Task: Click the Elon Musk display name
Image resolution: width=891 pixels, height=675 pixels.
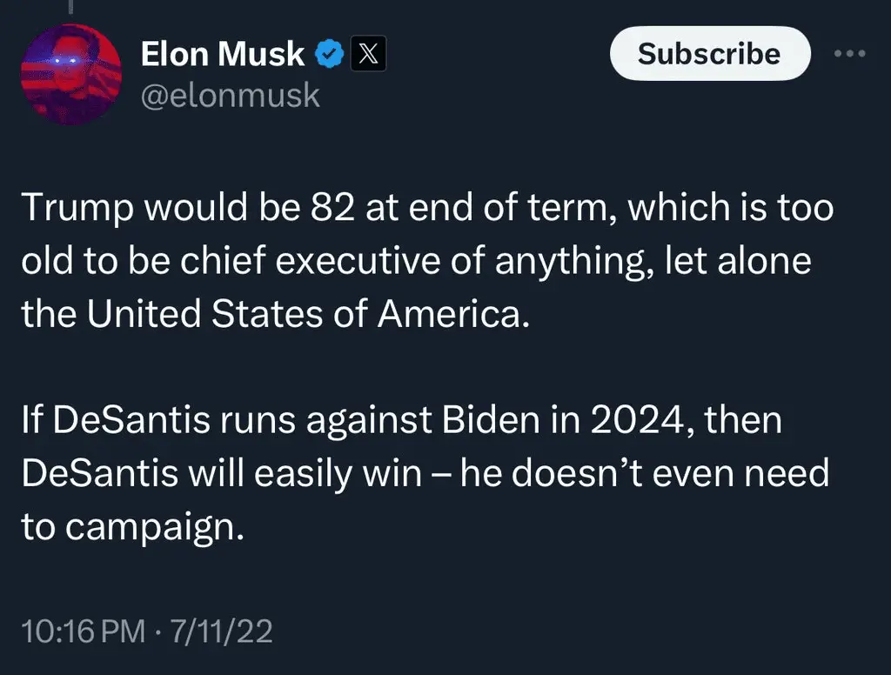Action: 223,56
